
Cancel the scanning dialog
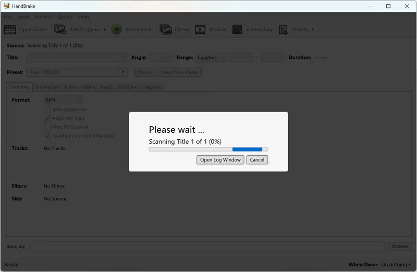pos(257,160)
